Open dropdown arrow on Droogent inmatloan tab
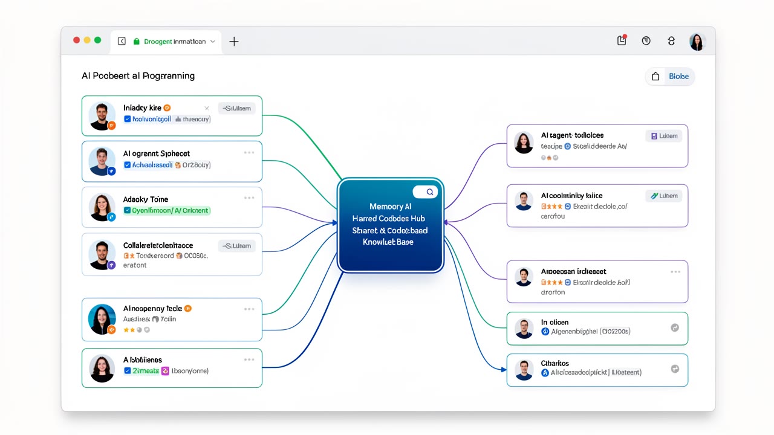 (212, 42)
